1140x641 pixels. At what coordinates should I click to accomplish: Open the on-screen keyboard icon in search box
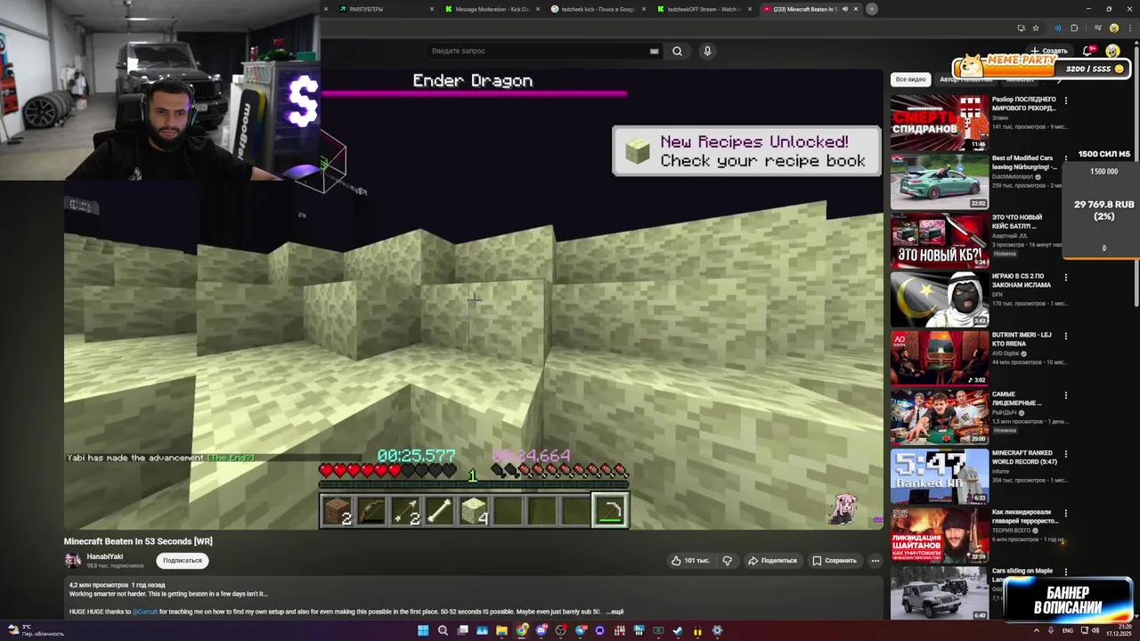coord(654,51)
